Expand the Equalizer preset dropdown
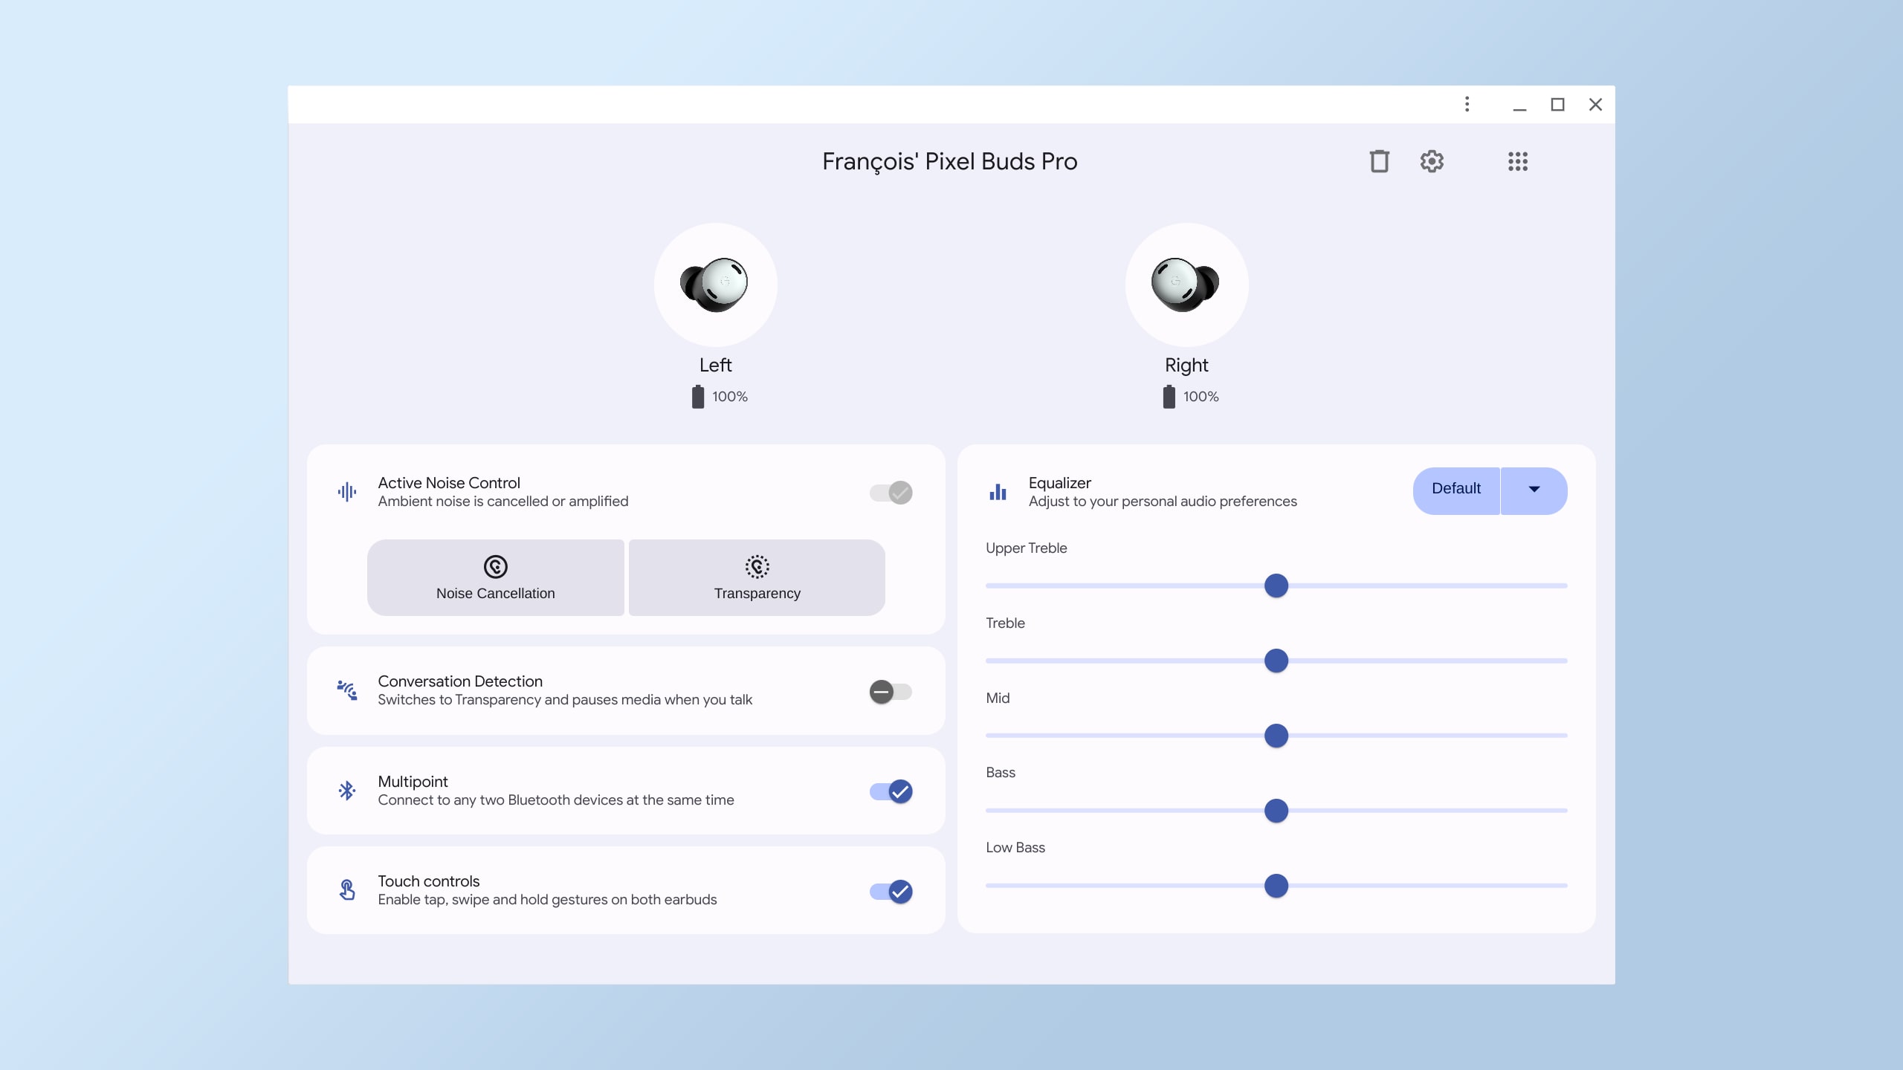This screenshot has width=1903, height=1070. [1533, 490]
